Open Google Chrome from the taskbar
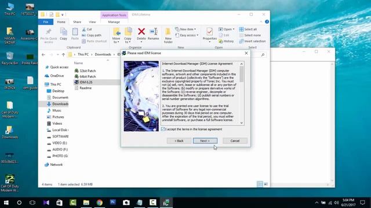Screen dimensions: 371x208 (x=100, y=202)
